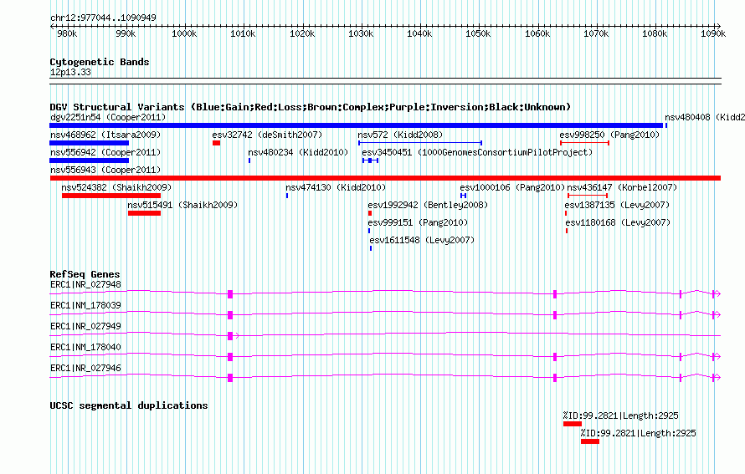The width and height of the screenshot is (745, 474).
Task: Open esv1000106 (Pang2010) variant label
Action: click(512, 187)
